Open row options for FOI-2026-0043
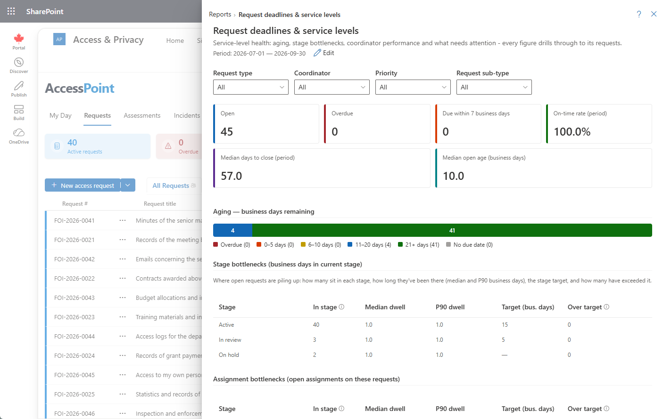The image size is (663, 419). (123, 298)
